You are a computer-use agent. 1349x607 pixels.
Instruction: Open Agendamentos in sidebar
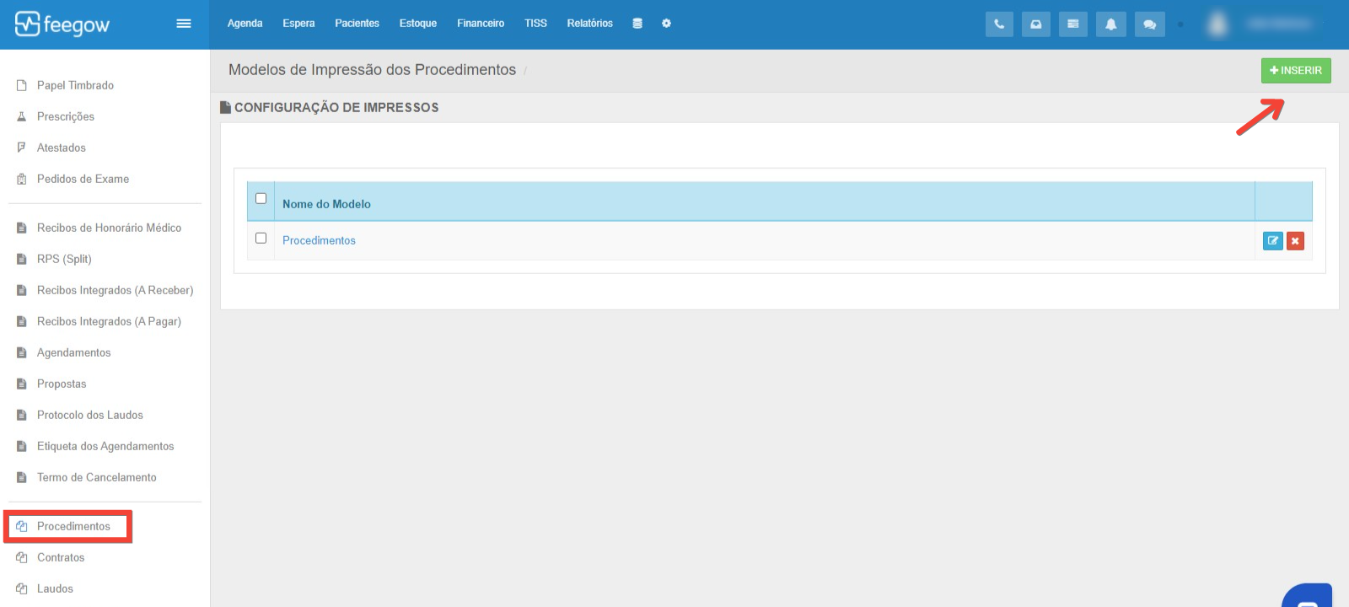(73, 352)
